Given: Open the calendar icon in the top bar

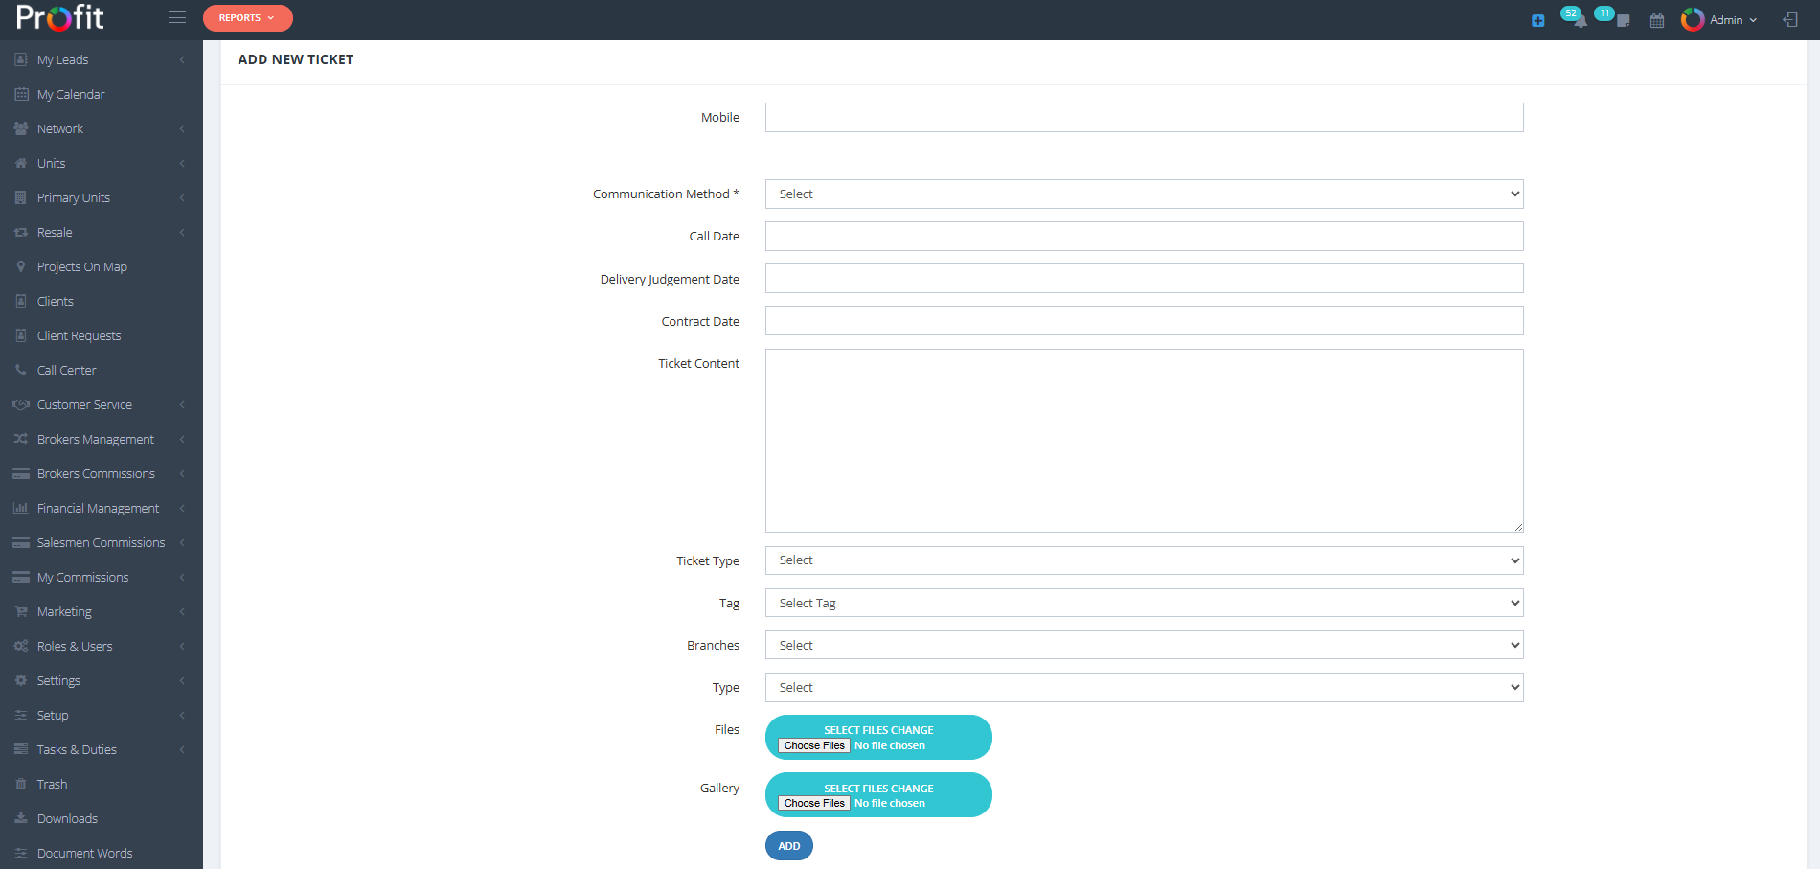Looking at the screenshot, I should coord(1656,19).
